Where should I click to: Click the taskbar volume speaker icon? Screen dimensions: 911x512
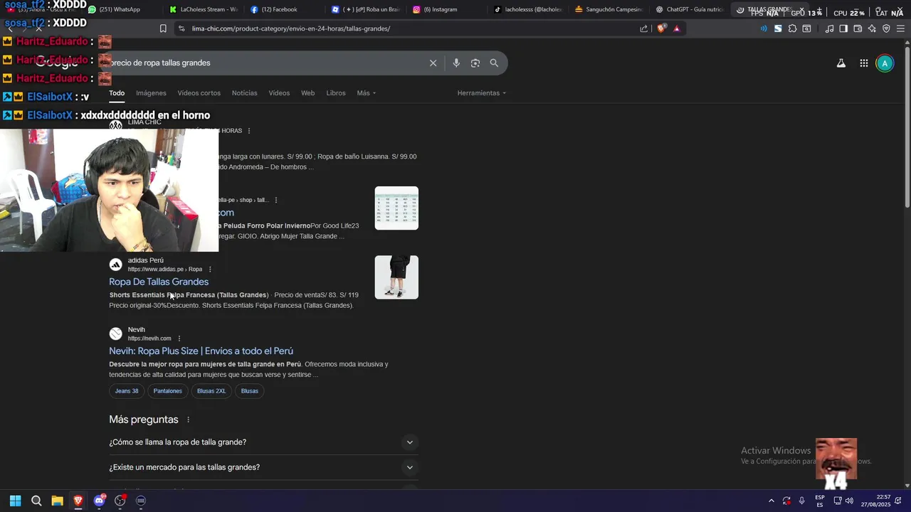pos(849,501)
